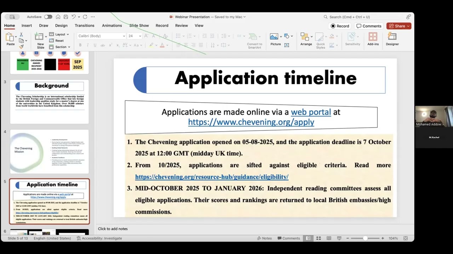Start Slide Show from status bar

pos(339,238)
